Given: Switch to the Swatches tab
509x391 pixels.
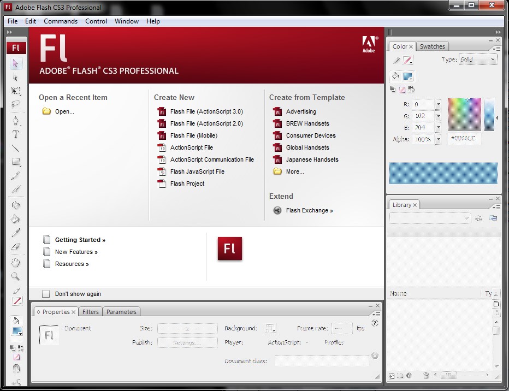Looking at the screenshot, I should (x=432, y=46).
